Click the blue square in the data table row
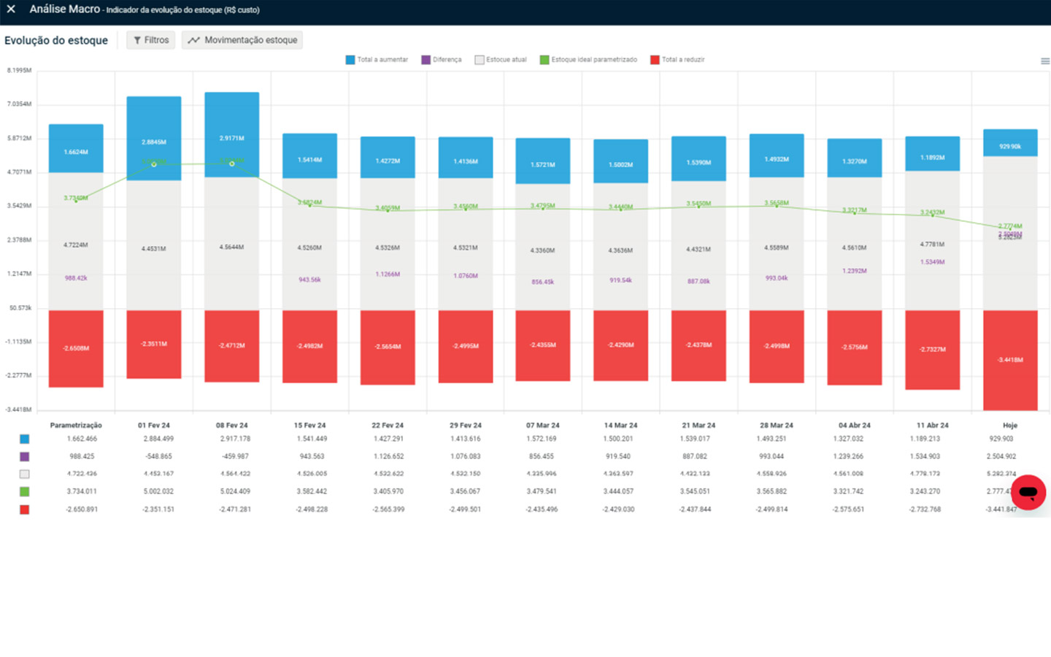 click(25, 439)
